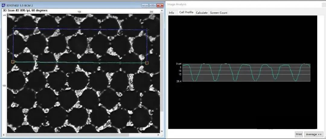Switch to the Cell Profile tab

tap(186, 12)
